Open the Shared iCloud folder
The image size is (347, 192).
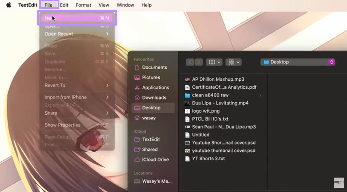coord(137,149)
